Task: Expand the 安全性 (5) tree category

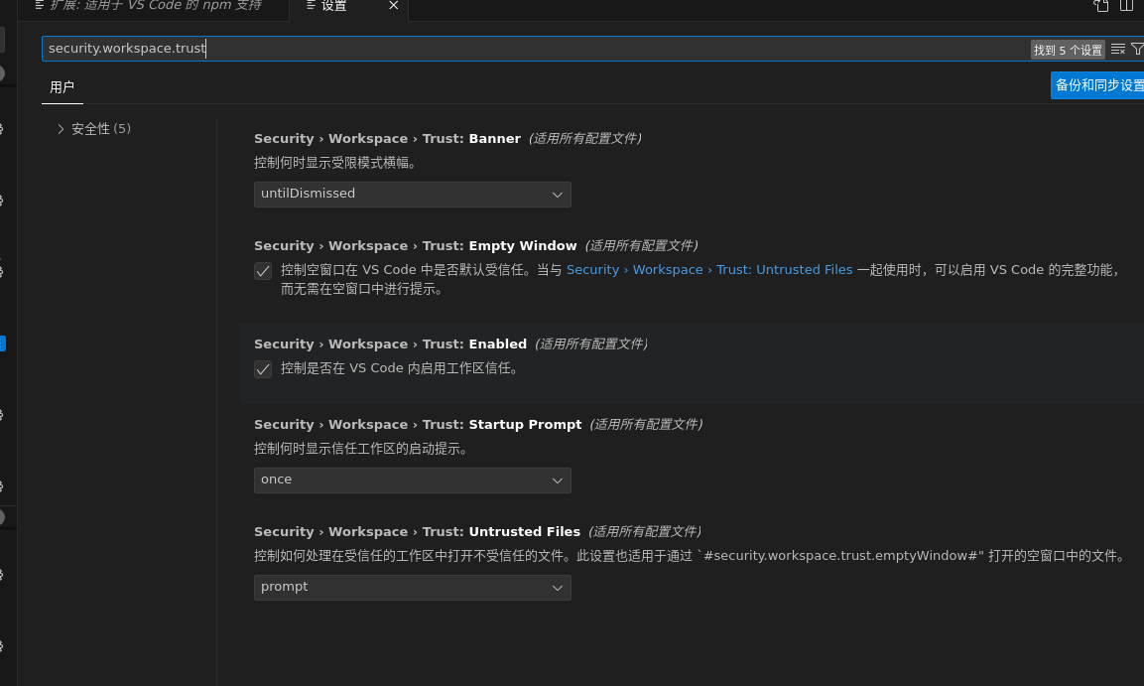Action: tap(61, 129)
